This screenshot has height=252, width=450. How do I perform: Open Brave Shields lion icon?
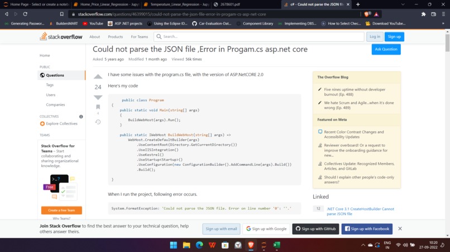[367, 14]
